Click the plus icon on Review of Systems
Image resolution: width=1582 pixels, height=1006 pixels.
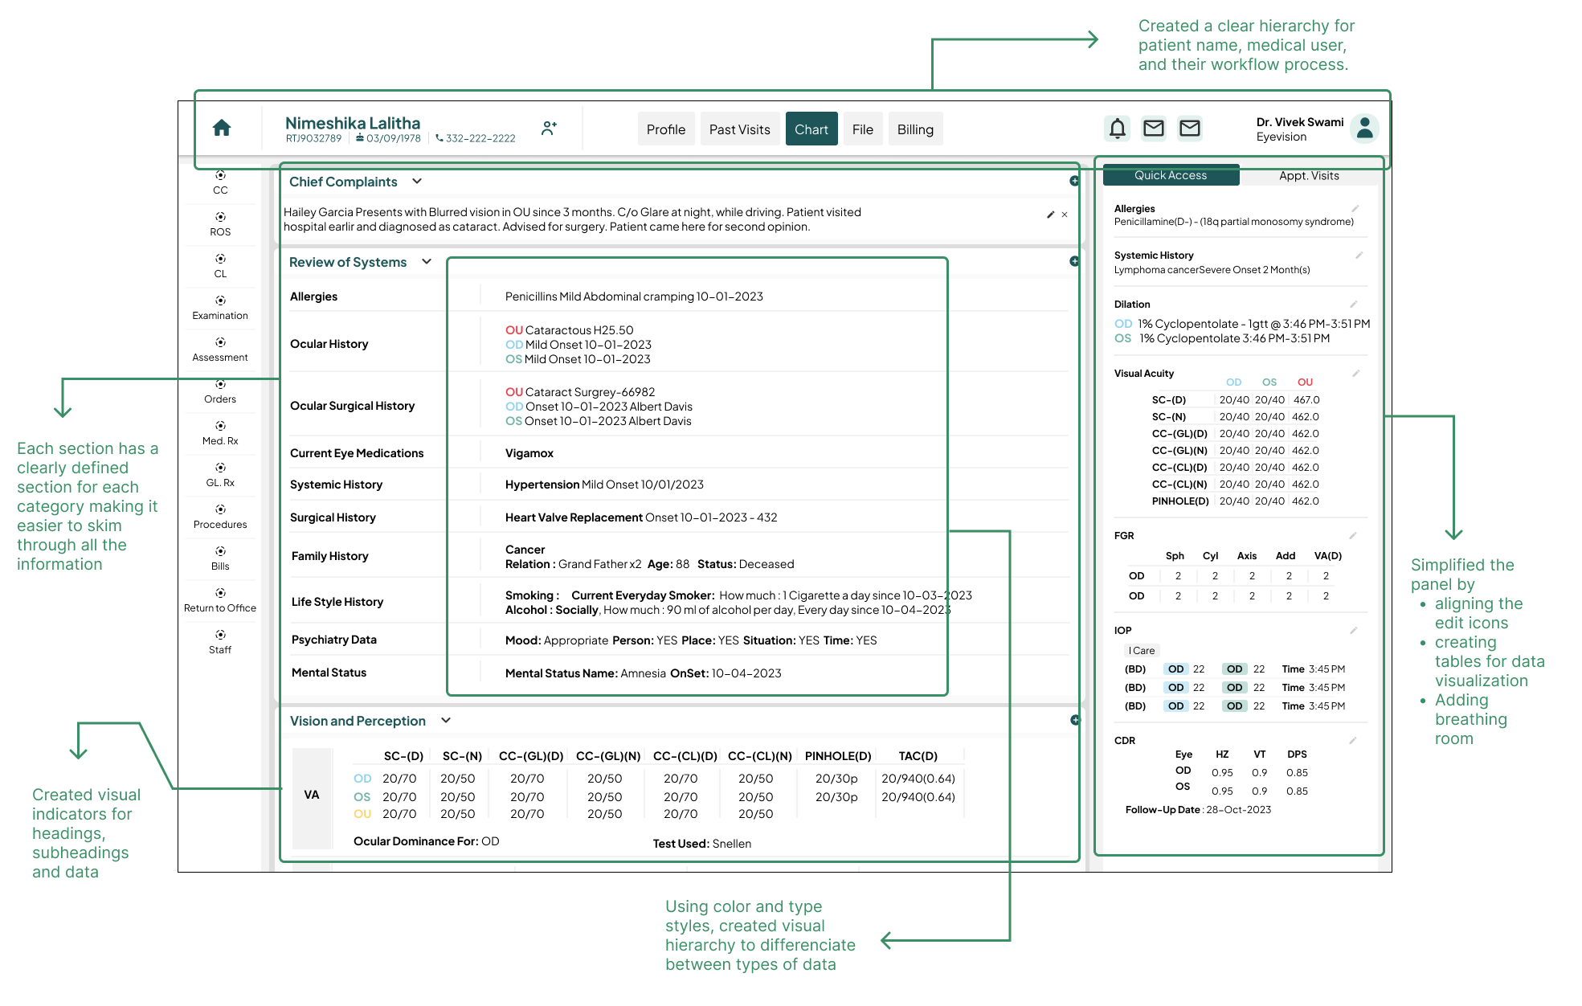(1074, 261)
